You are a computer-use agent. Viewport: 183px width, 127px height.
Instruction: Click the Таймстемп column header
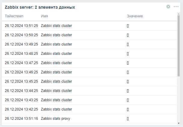coord(14,16)
